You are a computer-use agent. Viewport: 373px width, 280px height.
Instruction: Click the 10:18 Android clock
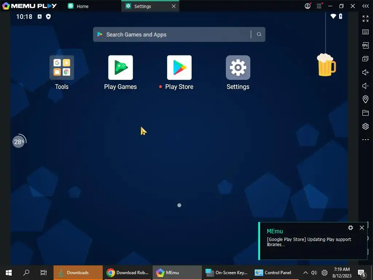pyautogui.click(x=24, y=16)
